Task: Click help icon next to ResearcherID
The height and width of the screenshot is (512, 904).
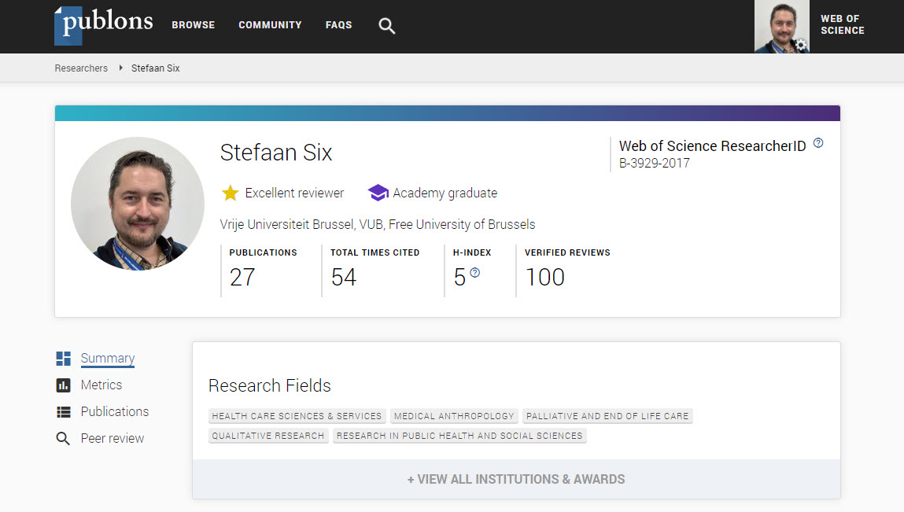Action: tap(818, 143)
